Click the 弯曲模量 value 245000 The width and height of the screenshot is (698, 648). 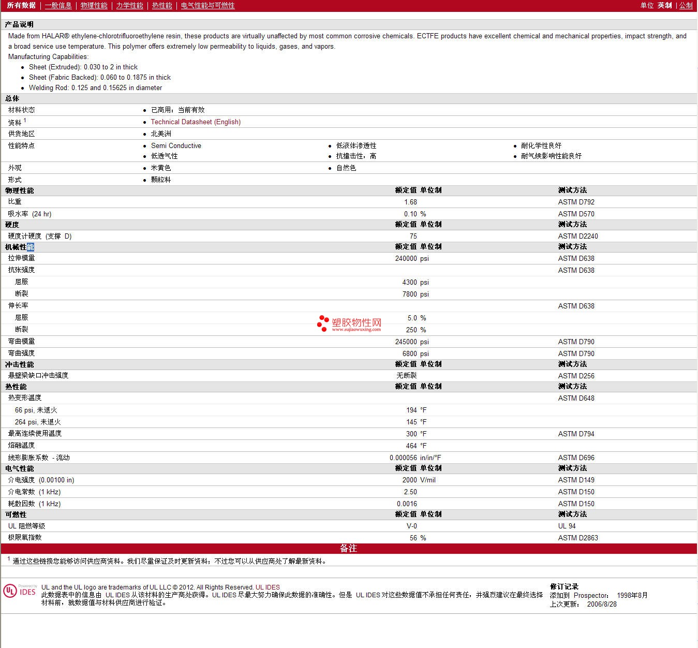(406, 342)
